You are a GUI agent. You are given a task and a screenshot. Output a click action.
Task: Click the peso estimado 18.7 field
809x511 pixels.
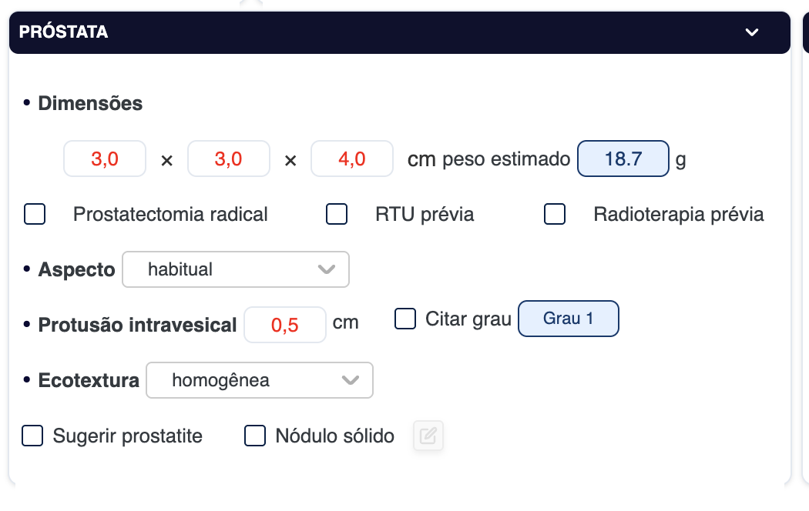click(x=623, y=159)
